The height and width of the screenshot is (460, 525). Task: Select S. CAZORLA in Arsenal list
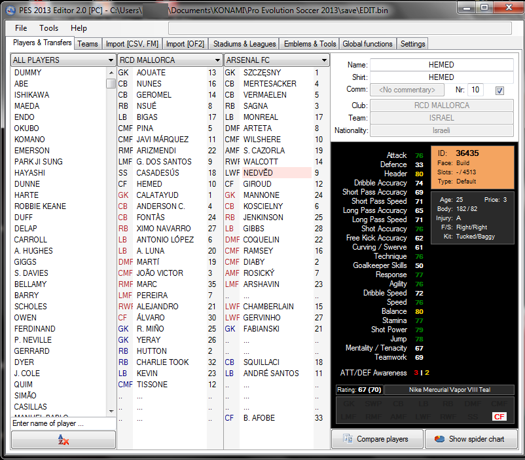point(264,151)
